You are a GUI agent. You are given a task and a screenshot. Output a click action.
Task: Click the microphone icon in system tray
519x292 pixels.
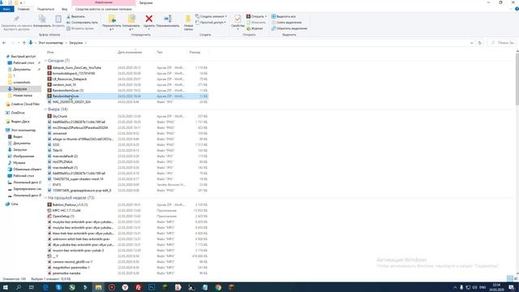tap(461, 287)
